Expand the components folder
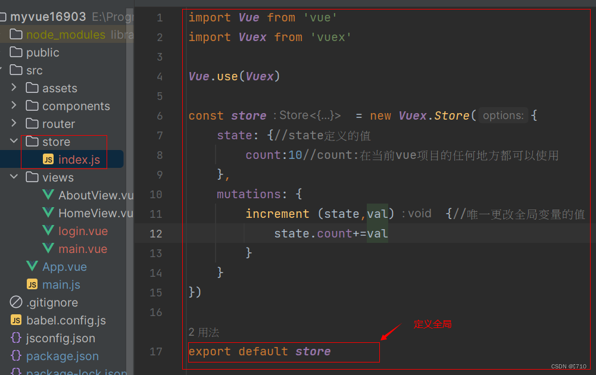596x375 pixels. click(x=13, y=105)
